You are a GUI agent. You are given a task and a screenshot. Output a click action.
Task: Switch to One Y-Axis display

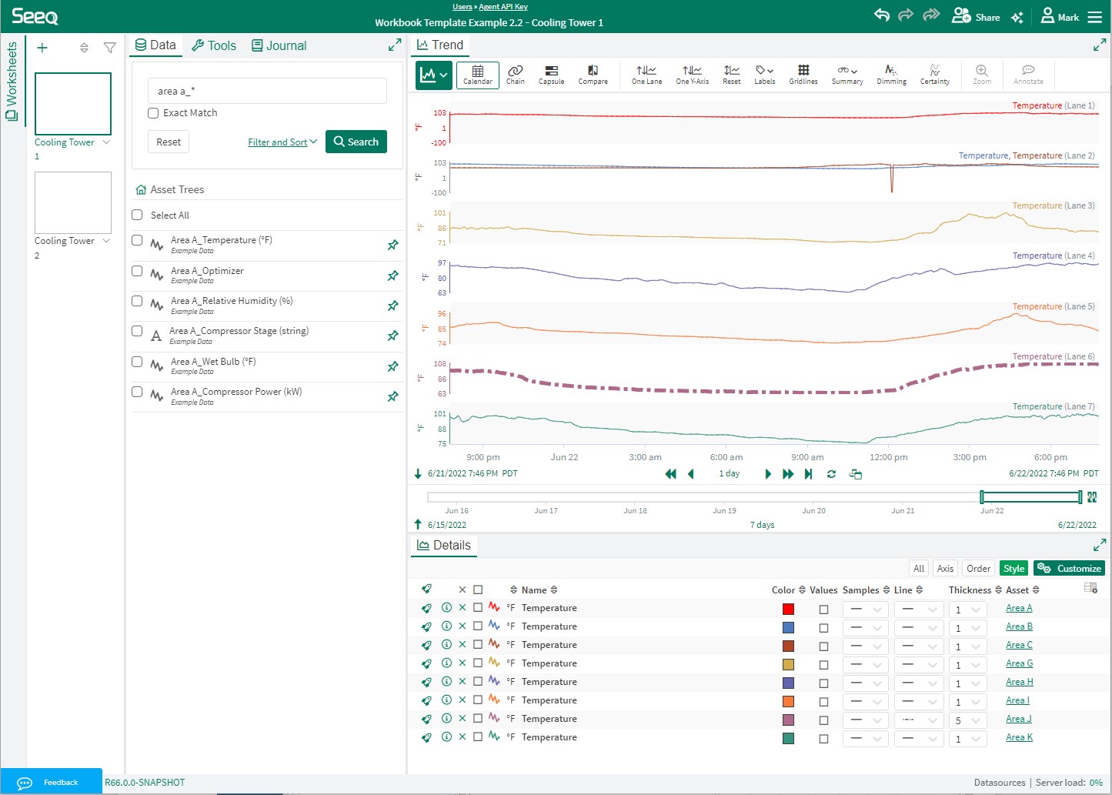tap(692, 75)
